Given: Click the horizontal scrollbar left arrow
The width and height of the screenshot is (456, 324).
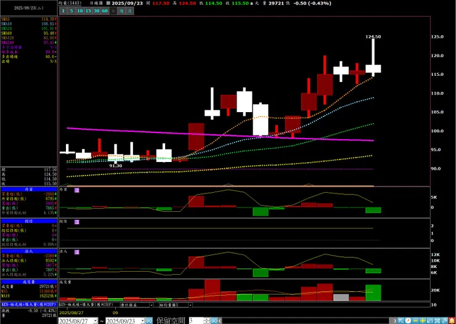Looking at the screenshot, I should pyautogui.click(x=220, y=321).
